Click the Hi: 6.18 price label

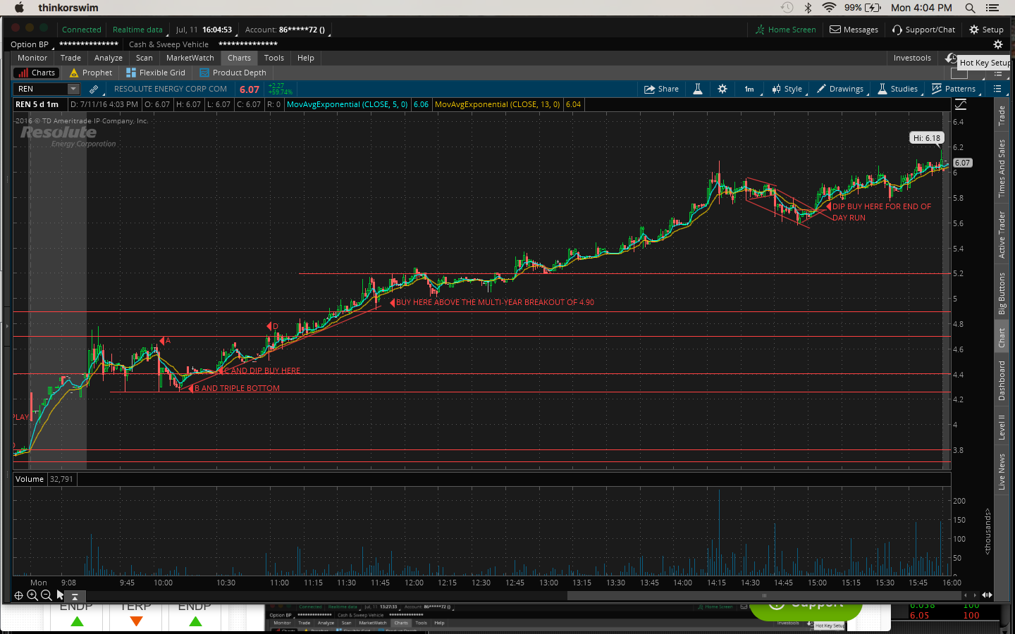927,138
